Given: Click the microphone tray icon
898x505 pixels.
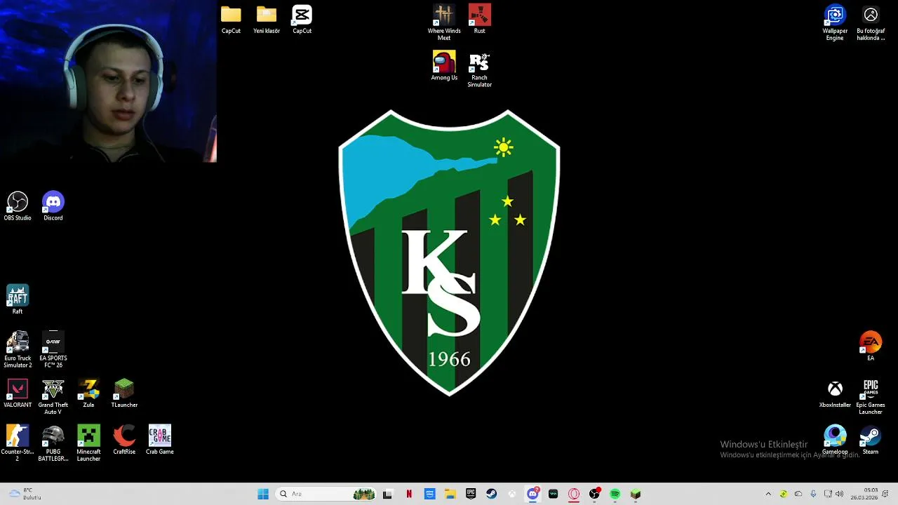Looking at the screenshot, I should point(813,494).
